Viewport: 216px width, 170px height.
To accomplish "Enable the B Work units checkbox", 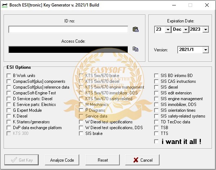I will click(x=9, y=76).
